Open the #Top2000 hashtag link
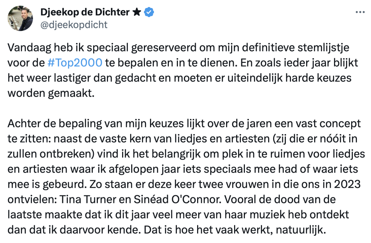 (74, 63)
